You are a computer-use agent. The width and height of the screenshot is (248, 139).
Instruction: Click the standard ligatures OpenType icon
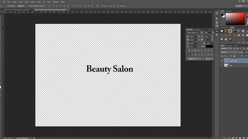[x=189, y=55]
